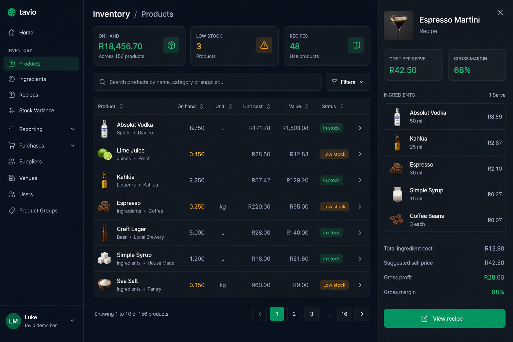Click Absolut Vodka bottle thumbnail in table
This screenshot has height=342, width=513.
105,129
